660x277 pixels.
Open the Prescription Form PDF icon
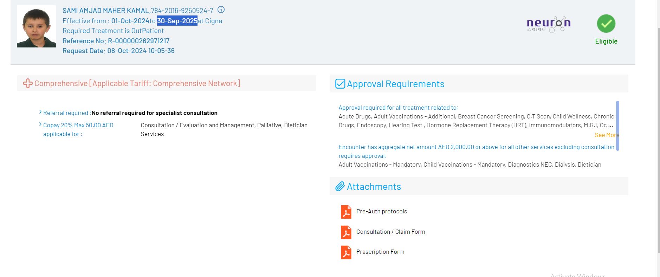346,252
